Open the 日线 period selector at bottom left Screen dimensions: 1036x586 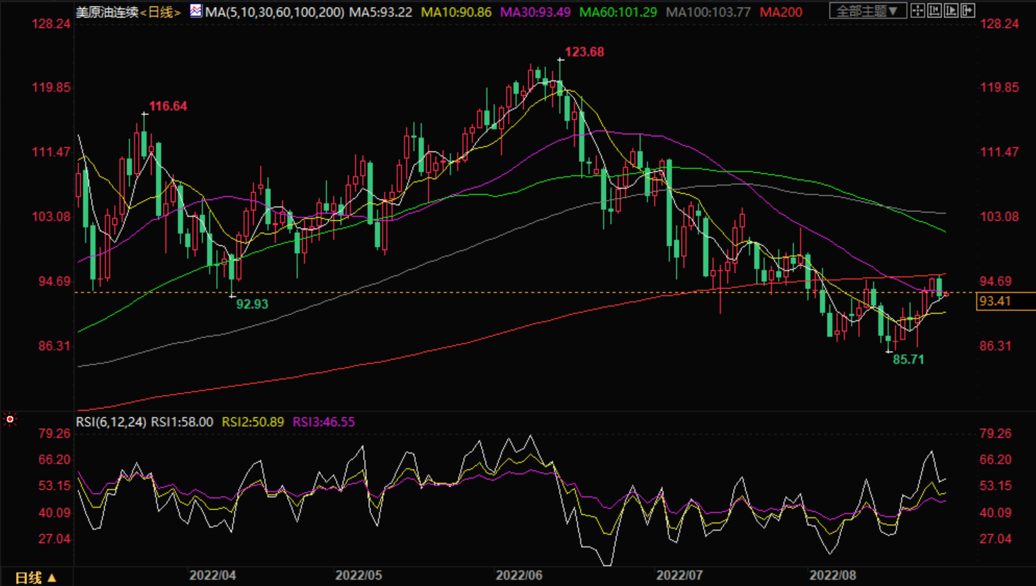[35, 578]
